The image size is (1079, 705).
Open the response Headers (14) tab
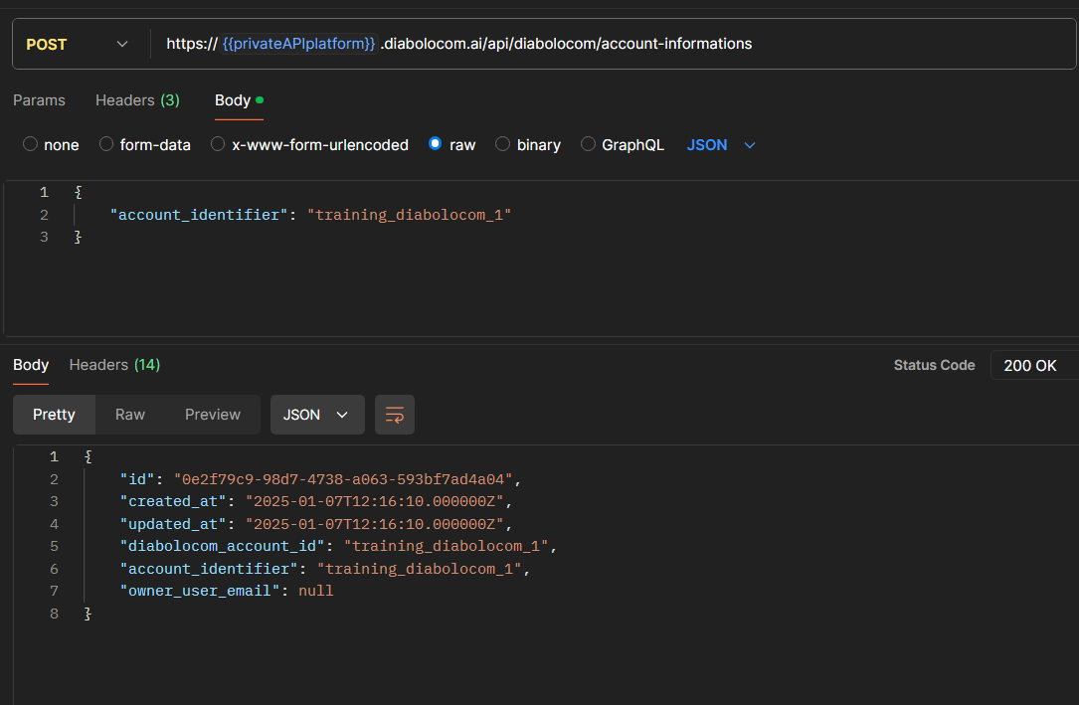point(114,365)
